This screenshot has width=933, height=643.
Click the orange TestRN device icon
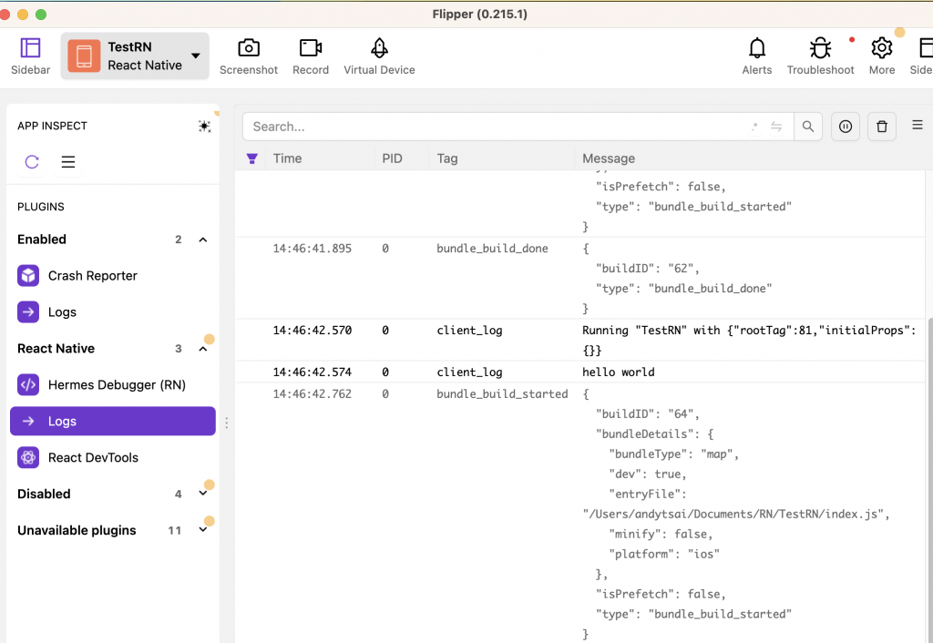pyautogui.click(x=84, y=56)
